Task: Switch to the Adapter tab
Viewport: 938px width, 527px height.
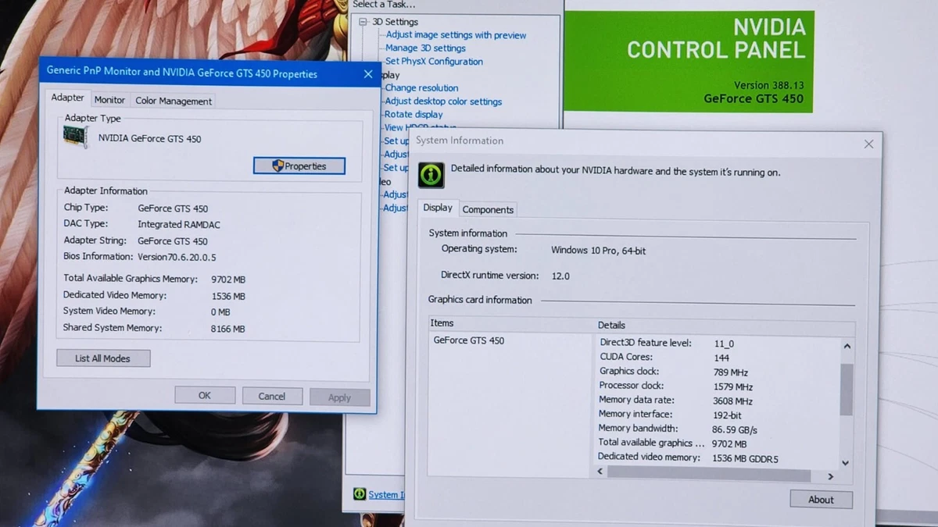Action: tap(68, 98)
